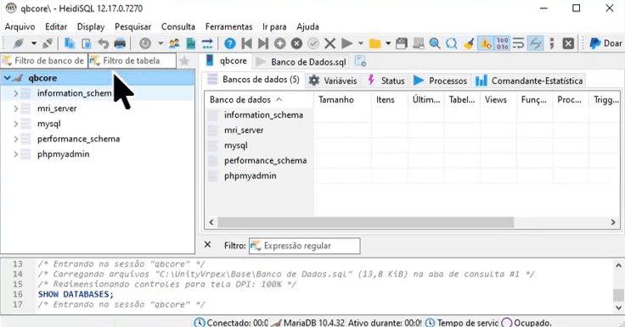Go to last row icon

coord(263,43)
